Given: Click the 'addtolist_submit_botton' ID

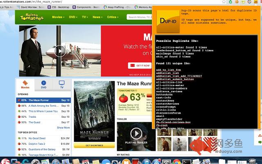Looking at the screenshot, I should point(175,79).
